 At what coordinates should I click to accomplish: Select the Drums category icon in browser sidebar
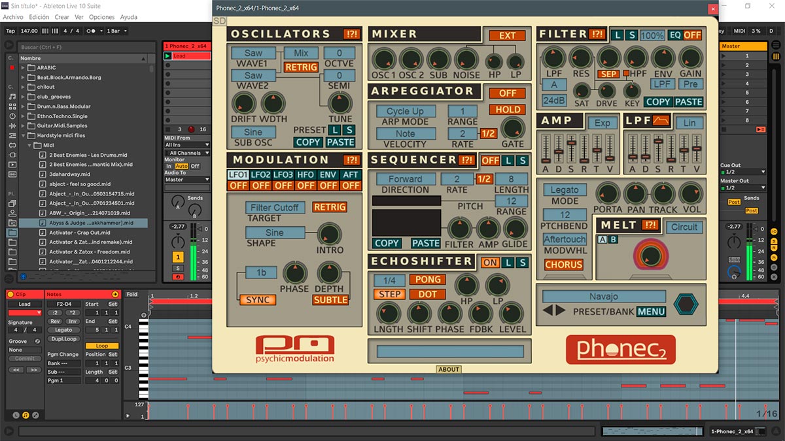click(12, 106)
